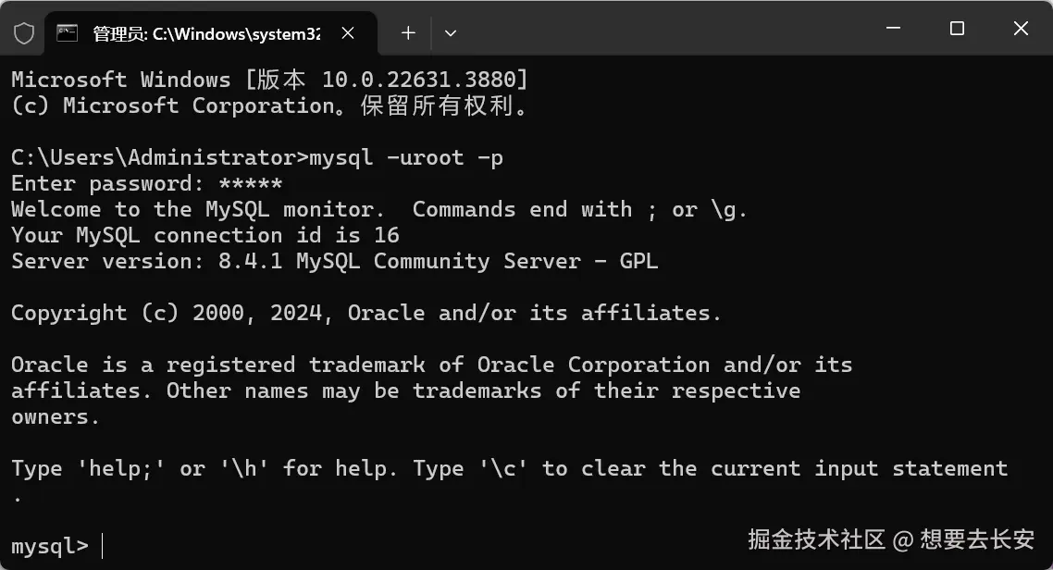This screenshot has height=570, width=1053.
Task: Close the C:\Windows\system32 terminal tab
Action: (x=348, y=33)
